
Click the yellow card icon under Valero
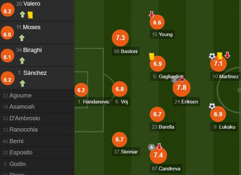click(30, 14)
